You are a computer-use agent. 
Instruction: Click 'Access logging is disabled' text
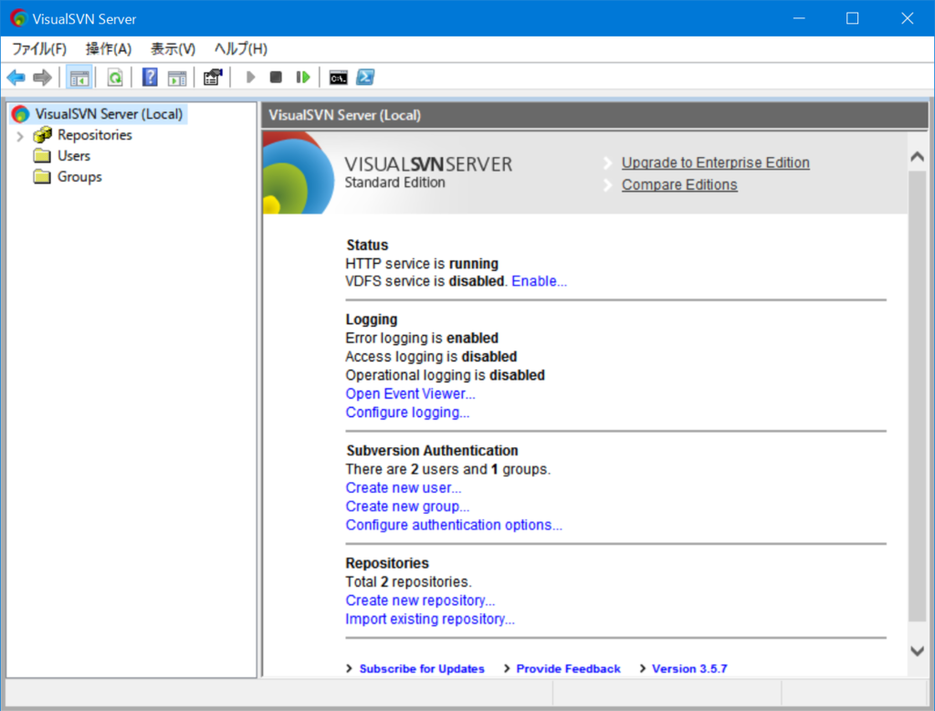(431, 357)
